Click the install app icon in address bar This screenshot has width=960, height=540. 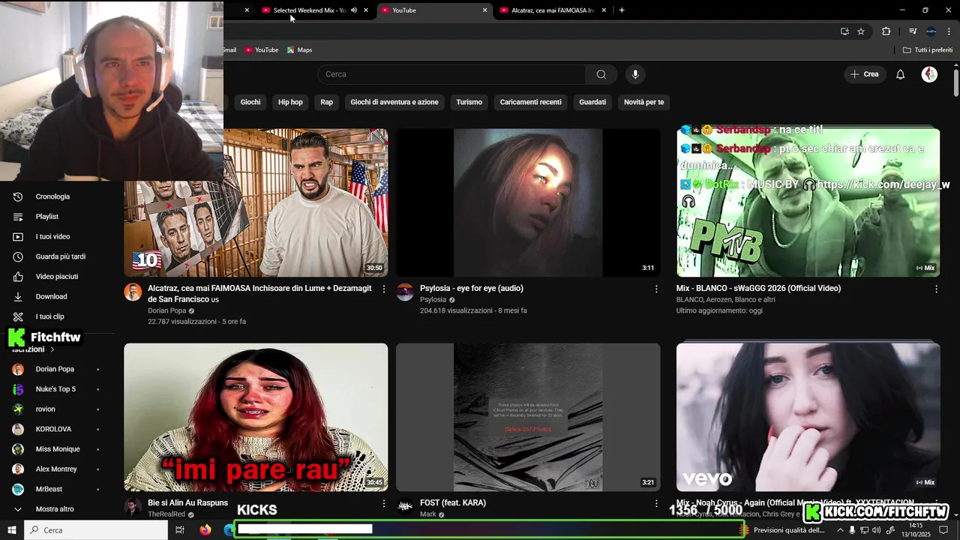[x=844, y=31]
